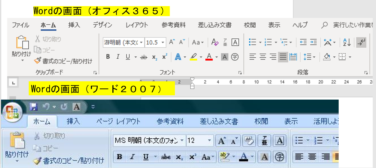Screen dimensions: 376x168
Task: Click Format Painter in Office 365 ribbon
Action: coord(63,61)
